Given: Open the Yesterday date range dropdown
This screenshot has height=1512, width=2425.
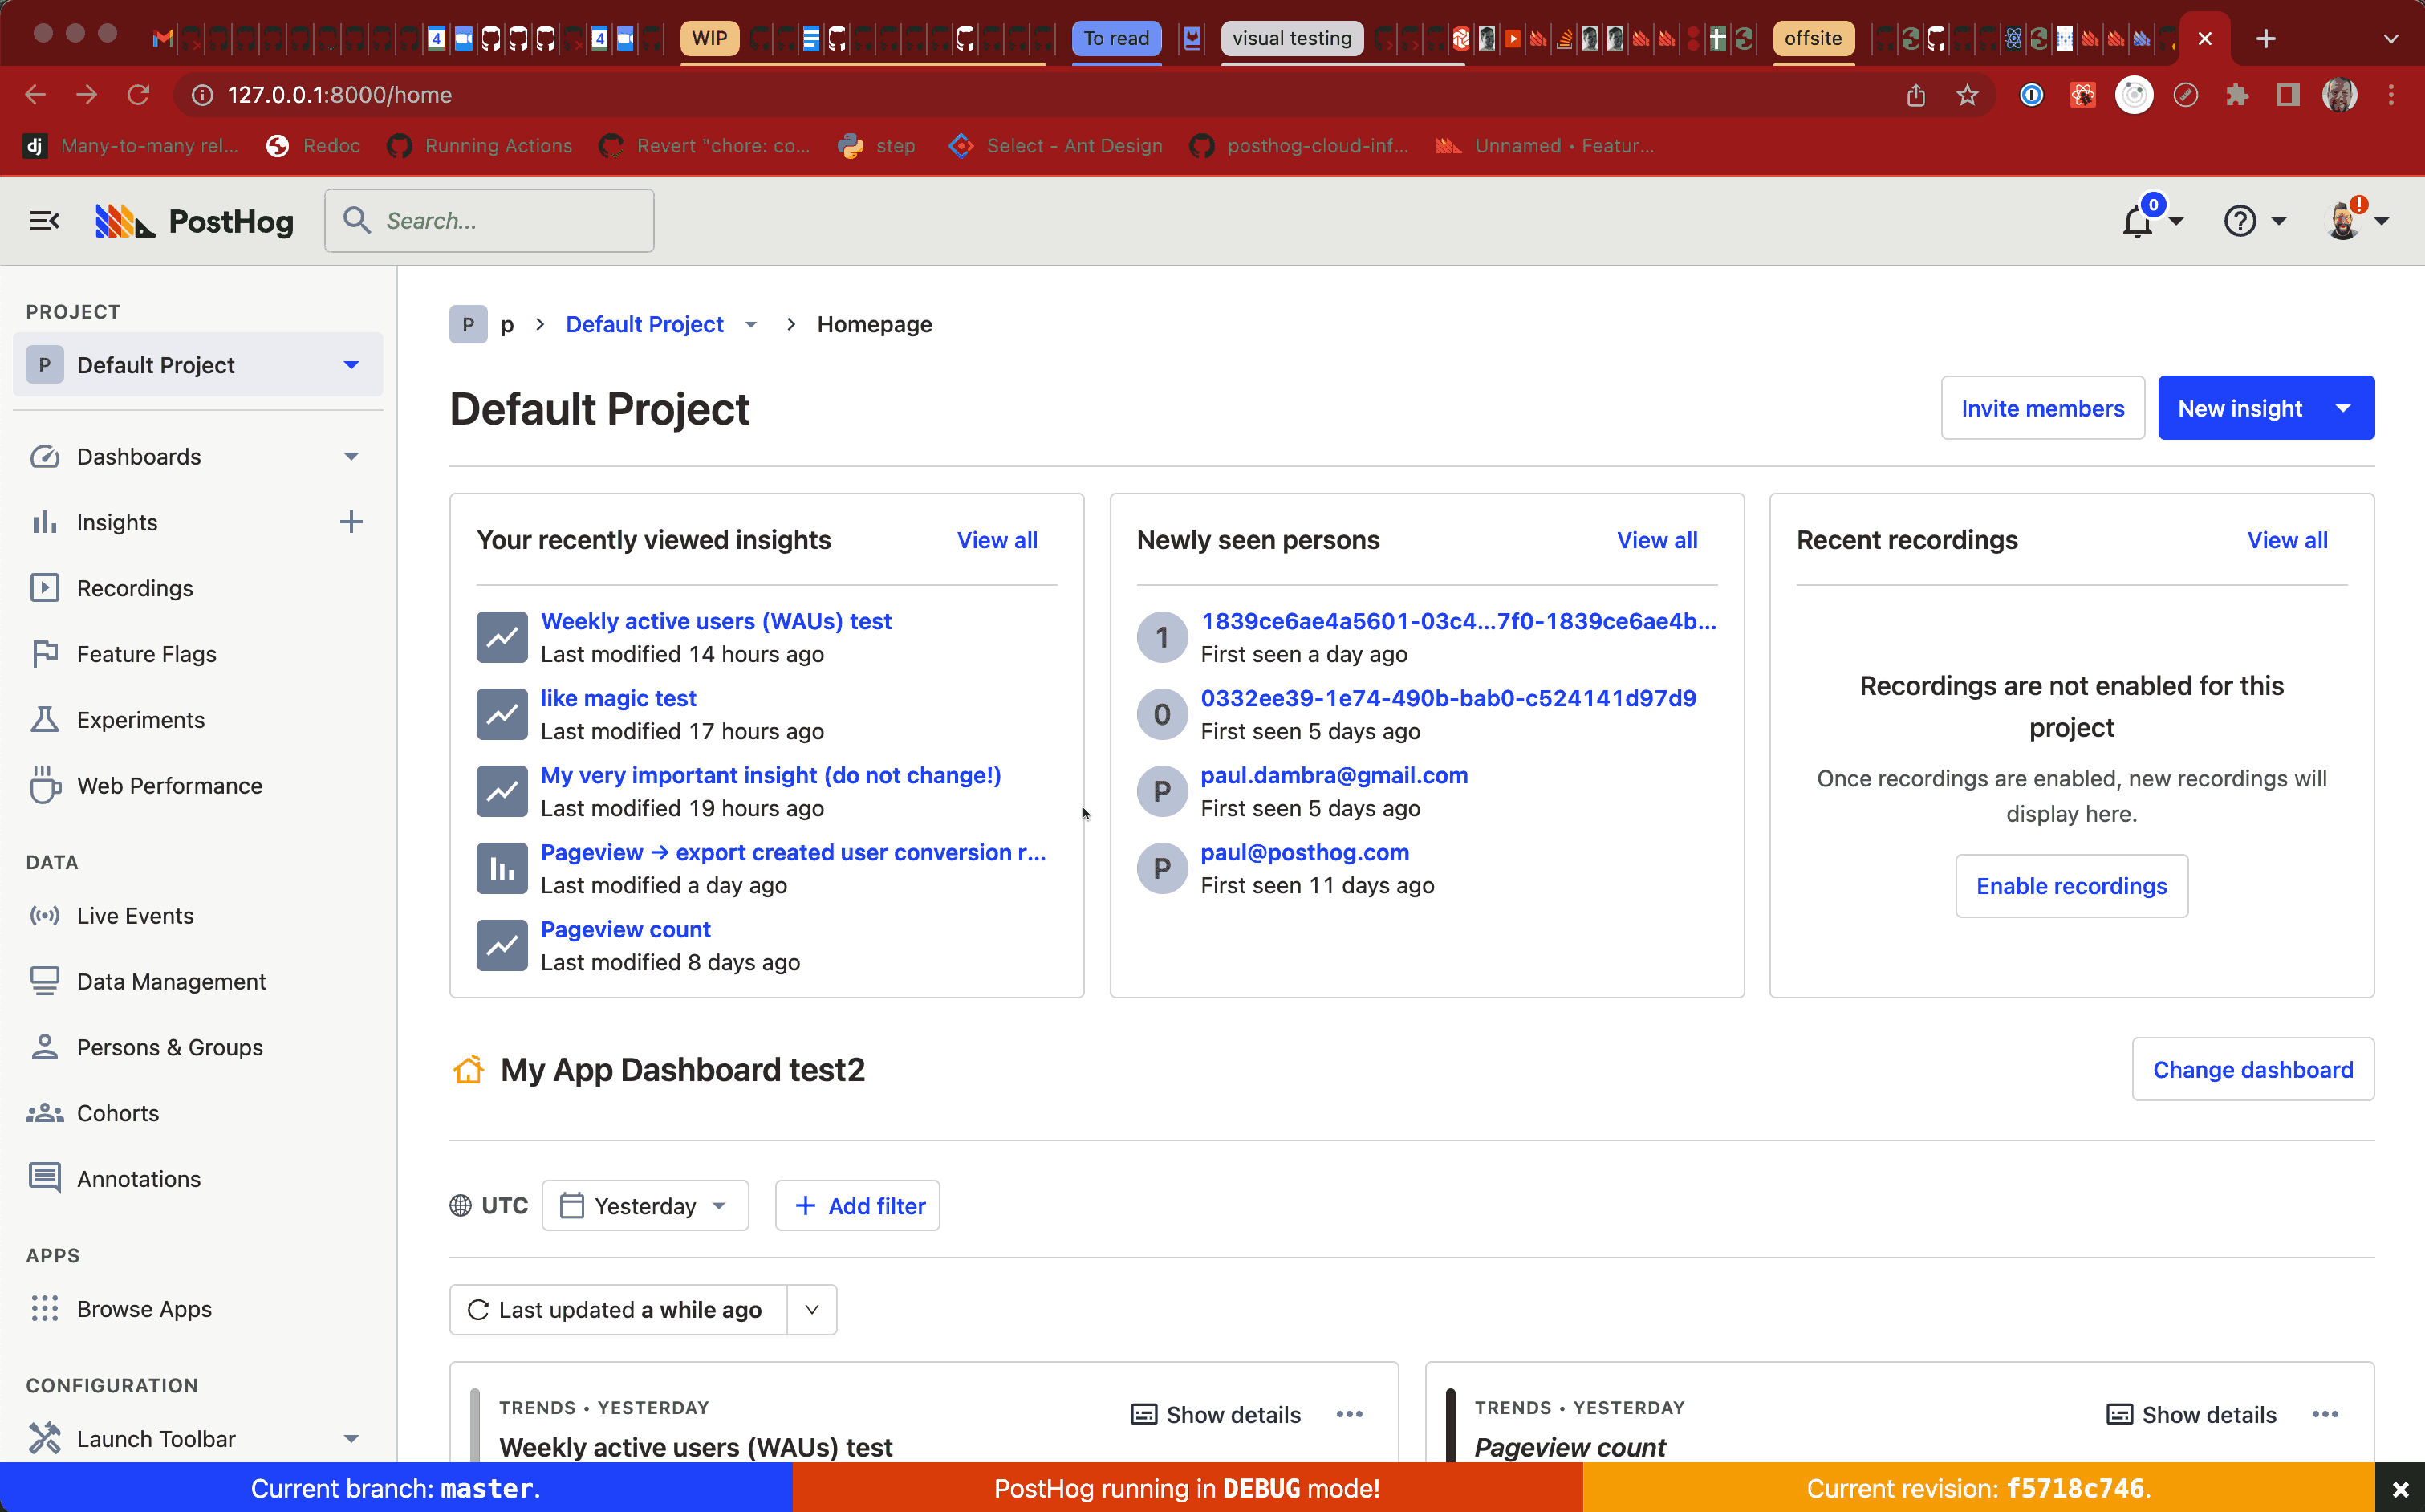Looking at the screenshot, I should [644, 1206].
